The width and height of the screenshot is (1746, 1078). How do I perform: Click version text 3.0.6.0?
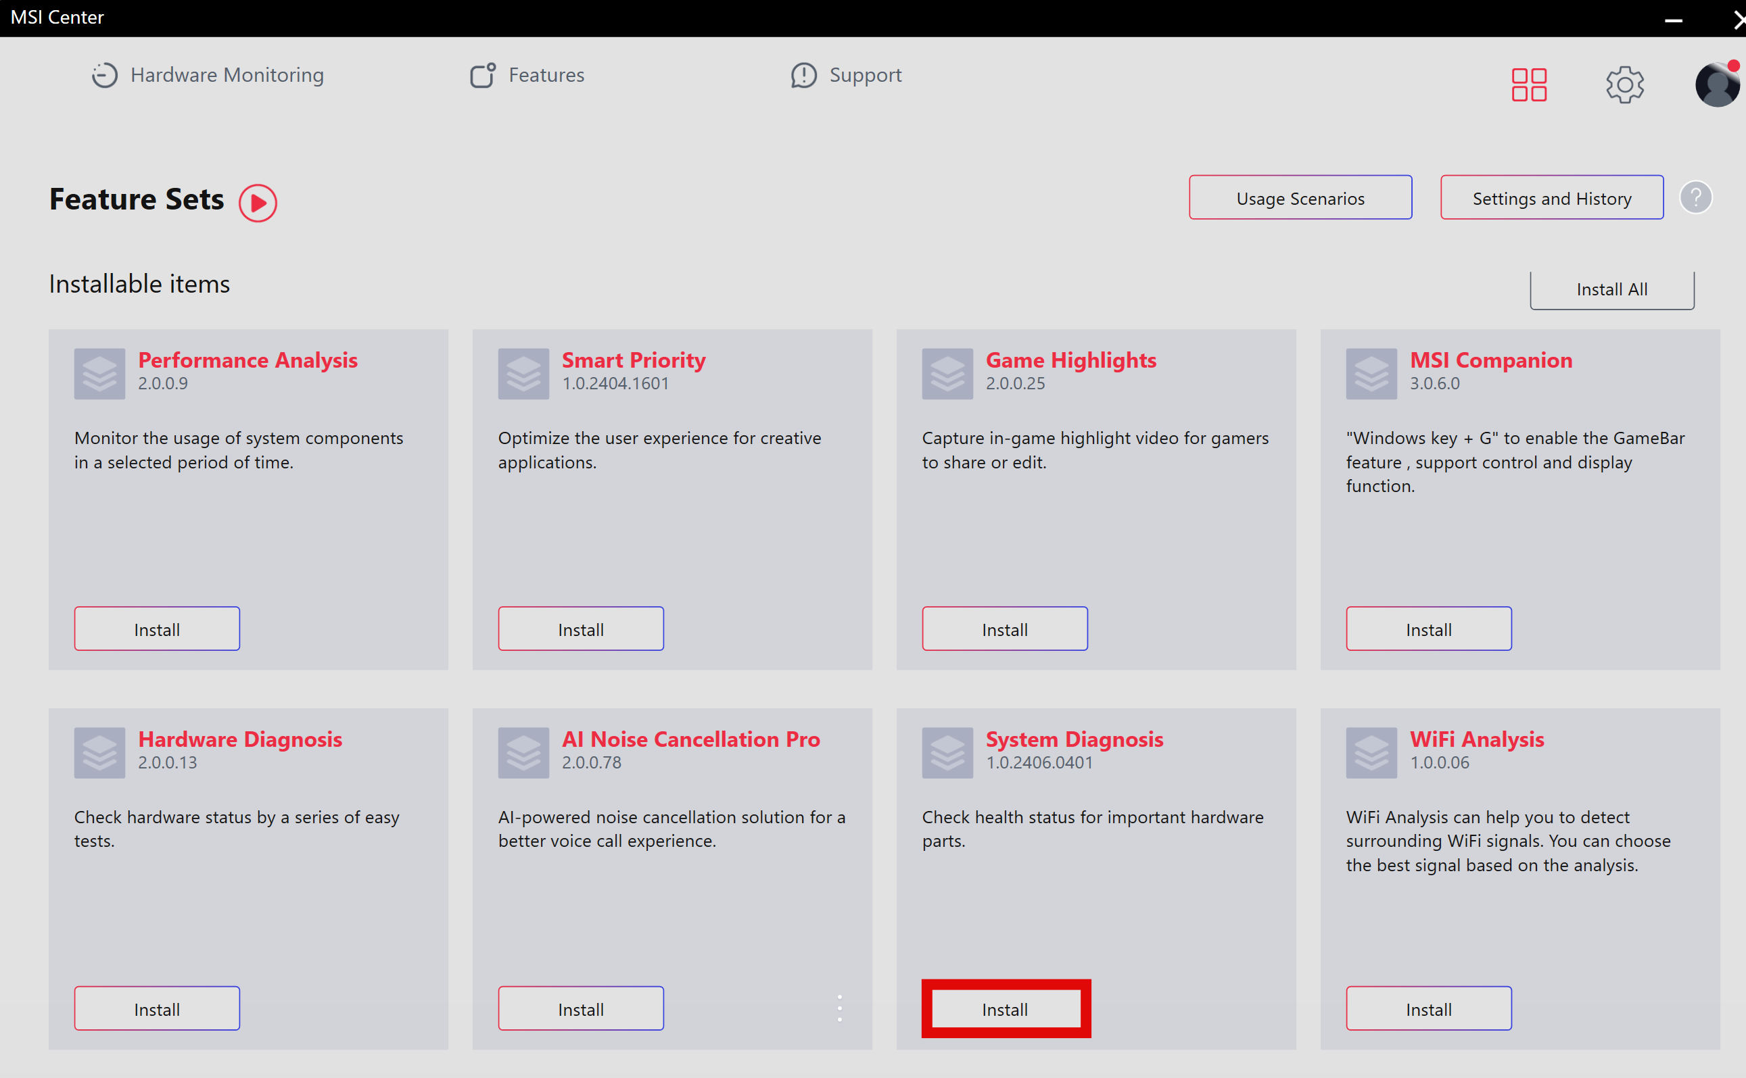pyautogui.click(x=1434, y=384)
